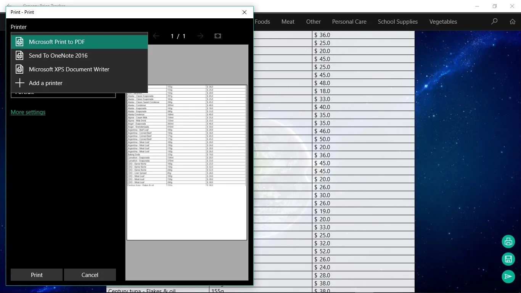Click Add a printer entry

(79, 83)
